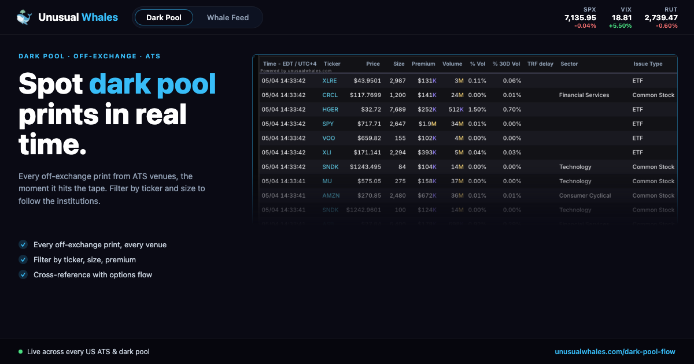Click the Ticker column header
694x364 pixels.
coord(332,64)
